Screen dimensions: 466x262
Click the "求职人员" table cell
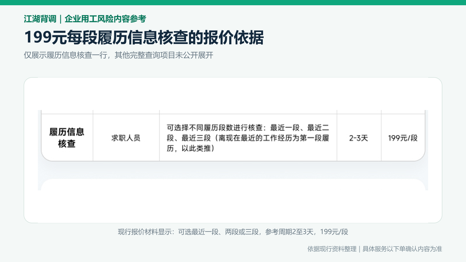(x=126, y=138)
